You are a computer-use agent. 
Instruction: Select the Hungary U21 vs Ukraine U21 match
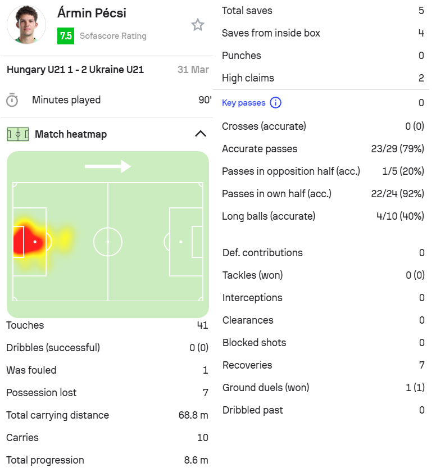coord(75,70)
